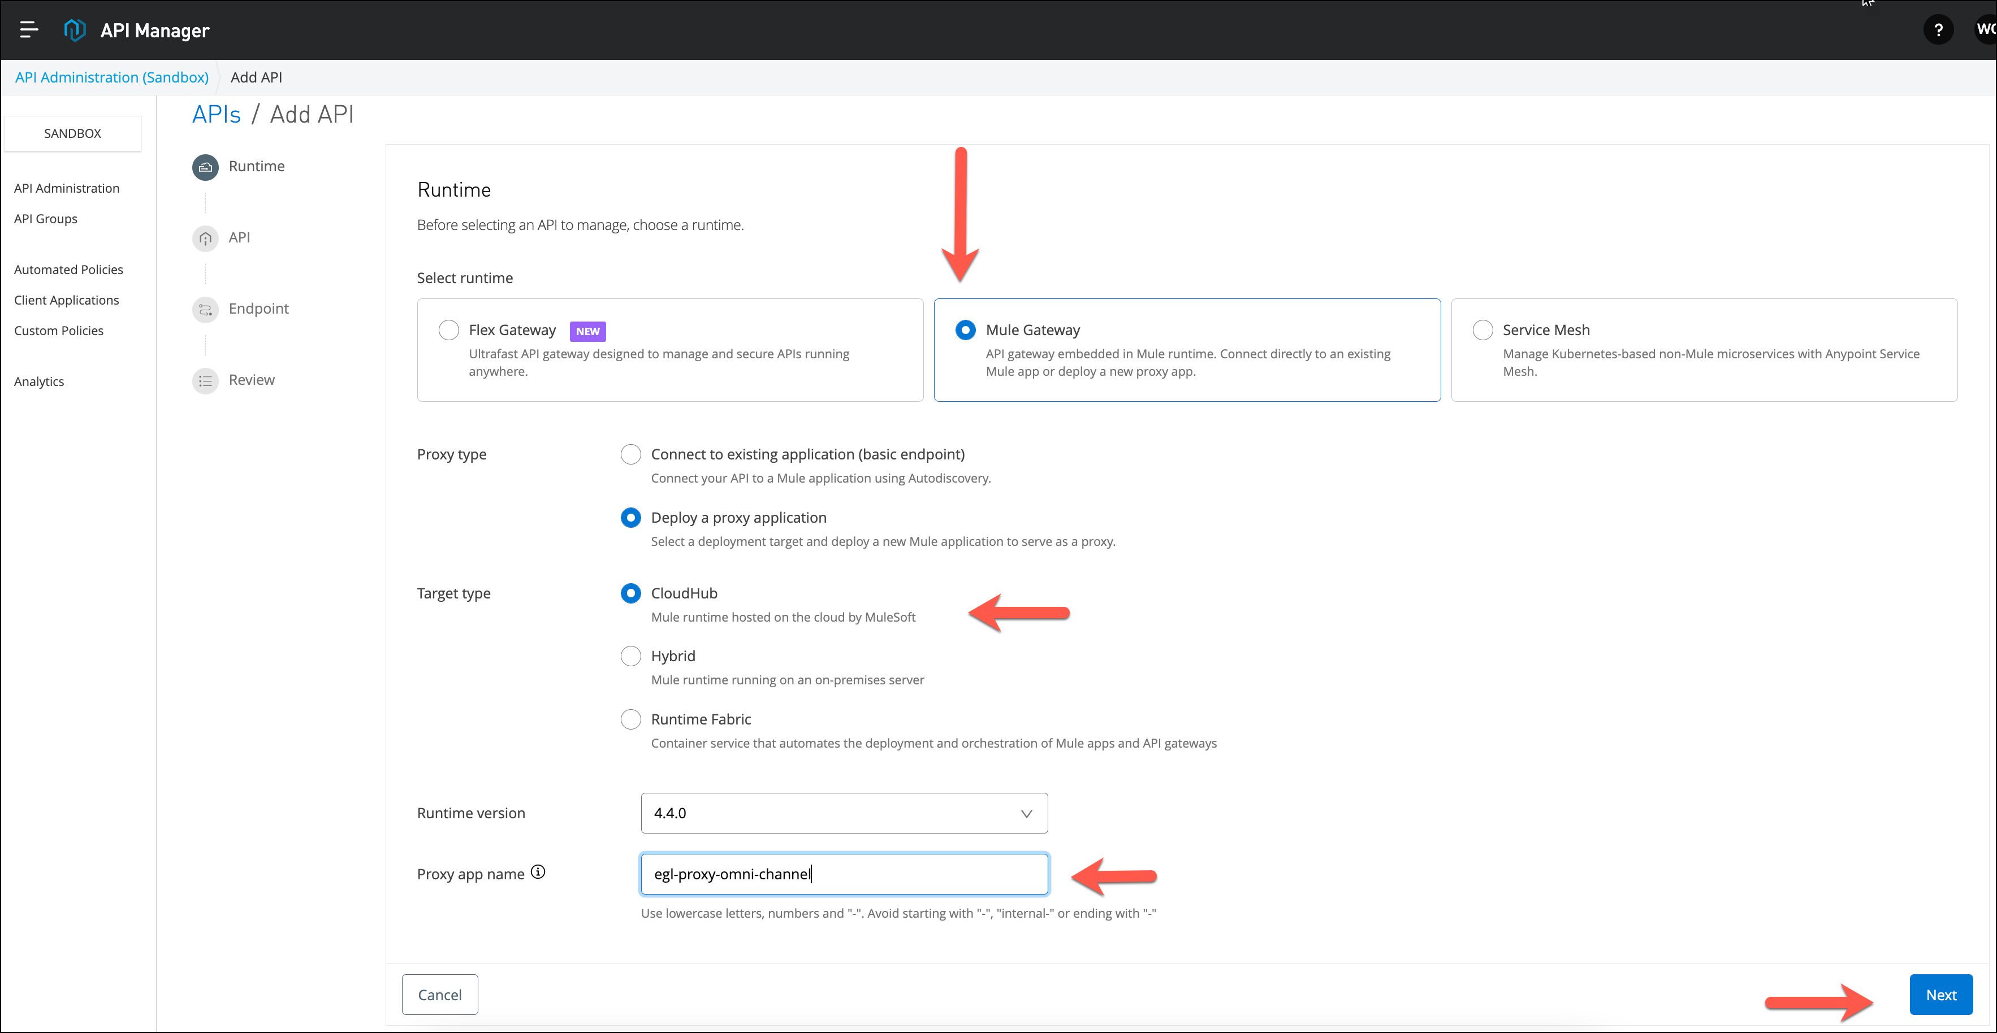Click the API step label

(x=239, y=237)
